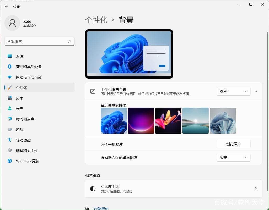Select the pale gray bloom wallpaper thumbnail
Screen dimensions: 269x210
pyautogui.click(x=223, y=121)
